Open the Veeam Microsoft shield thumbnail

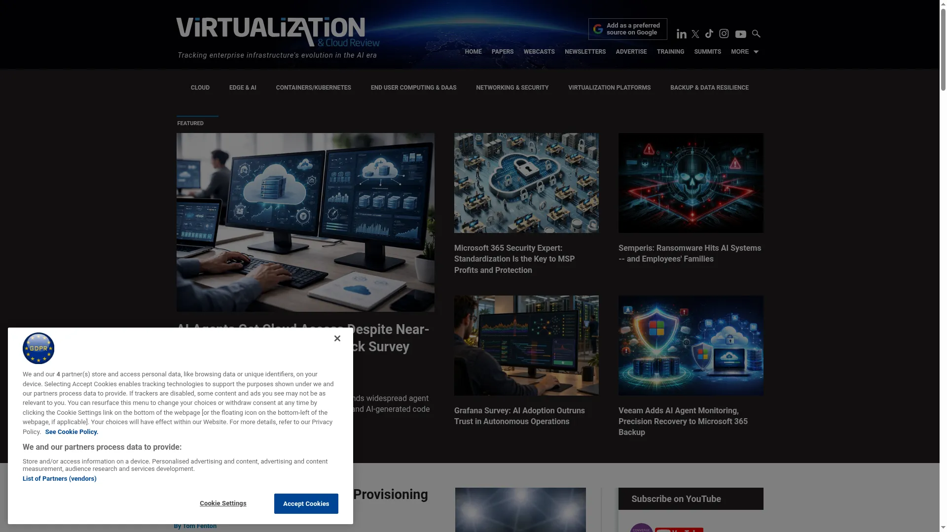[691, 345]
